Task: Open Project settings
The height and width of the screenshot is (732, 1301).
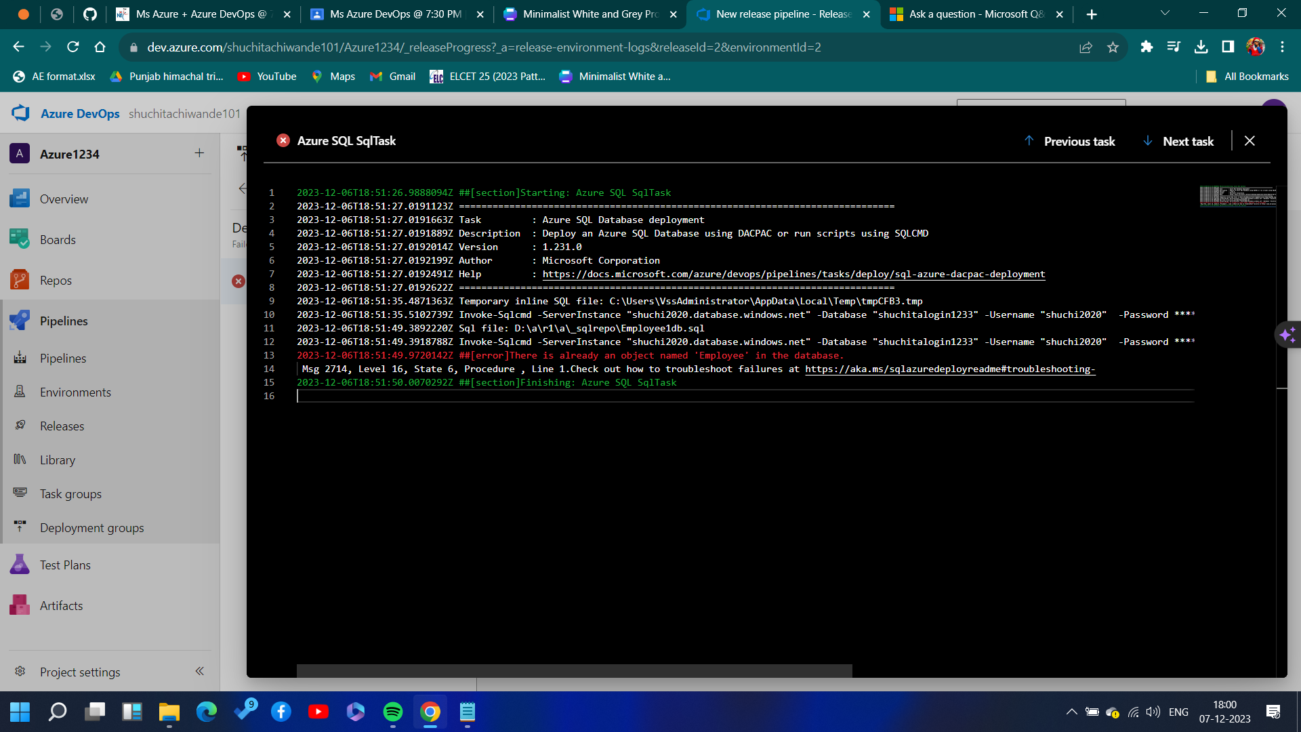Action: (x=80, y=672)
